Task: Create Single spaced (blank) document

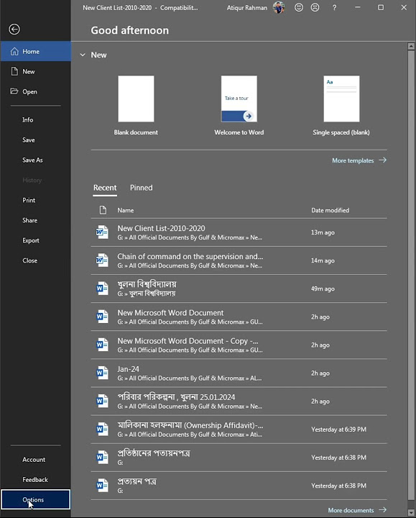Action: 341,105
